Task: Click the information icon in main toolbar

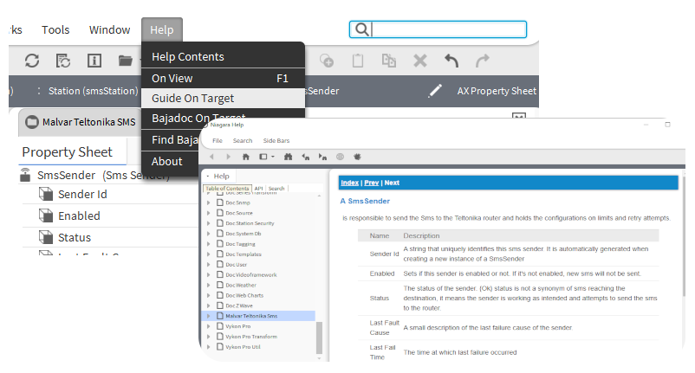Action: click(x=94, y=61)
